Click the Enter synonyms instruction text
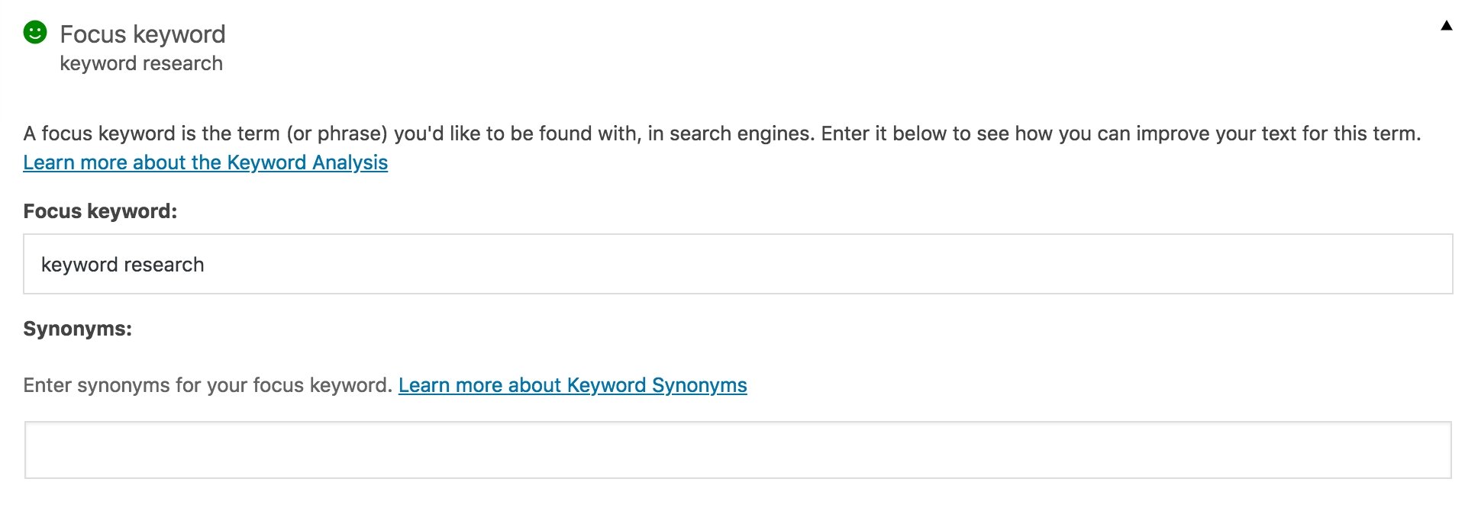Viewport: 1478px width, 511px height. pyautogui.click(x=206, y=385)
